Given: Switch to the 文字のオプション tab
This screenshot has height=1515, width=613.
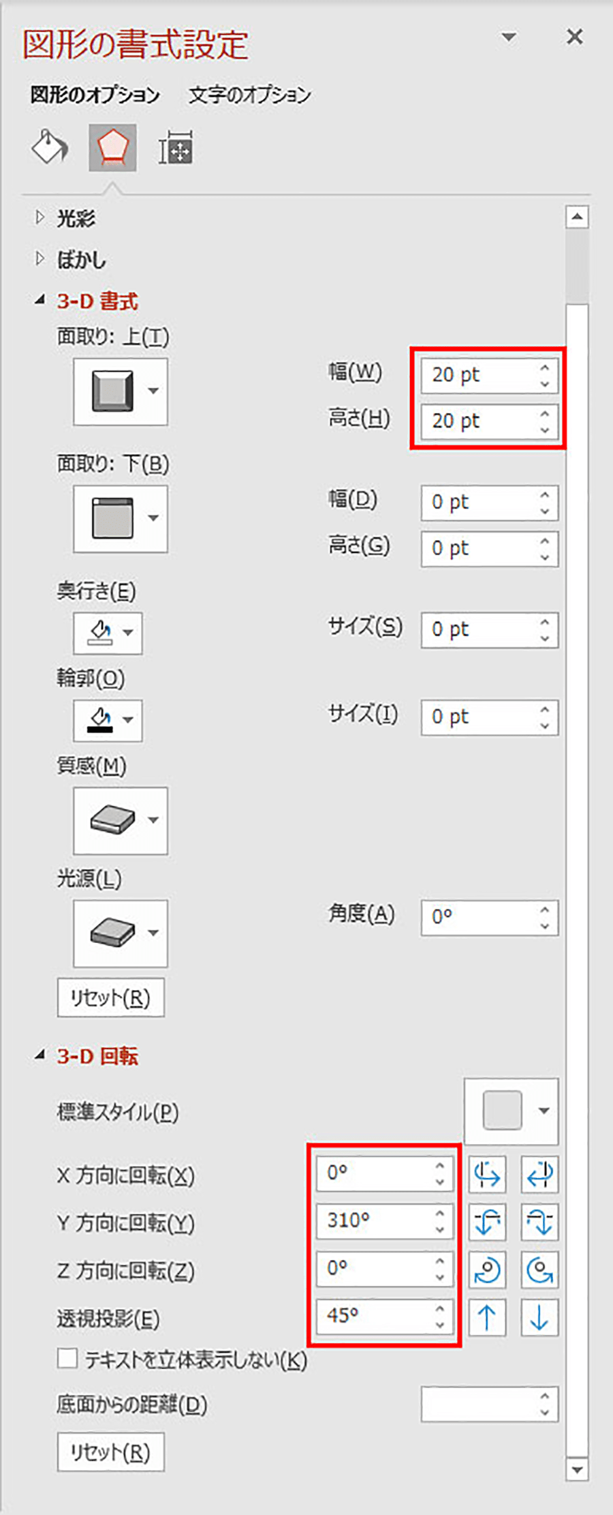Looking at the screenshot, I should [249, 95].
